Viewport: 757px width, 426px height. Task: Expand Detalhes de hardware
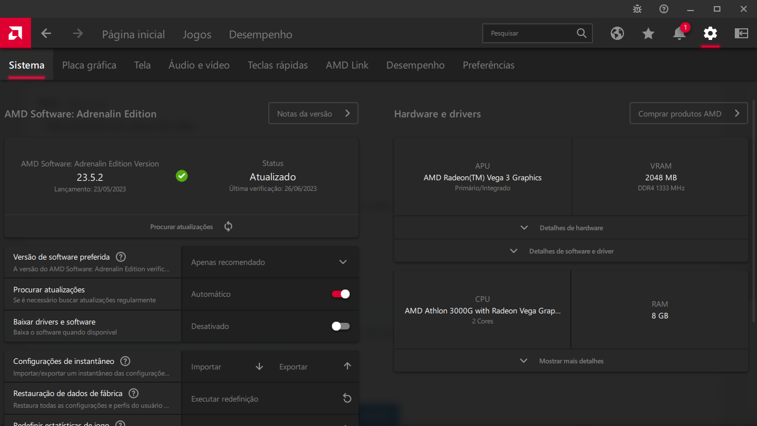[571, 228]
